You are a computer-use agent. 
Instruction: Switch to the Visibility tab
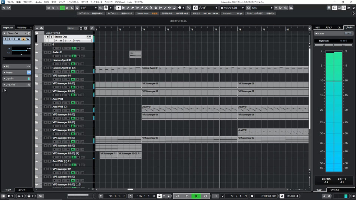click(x=22, y=27)
